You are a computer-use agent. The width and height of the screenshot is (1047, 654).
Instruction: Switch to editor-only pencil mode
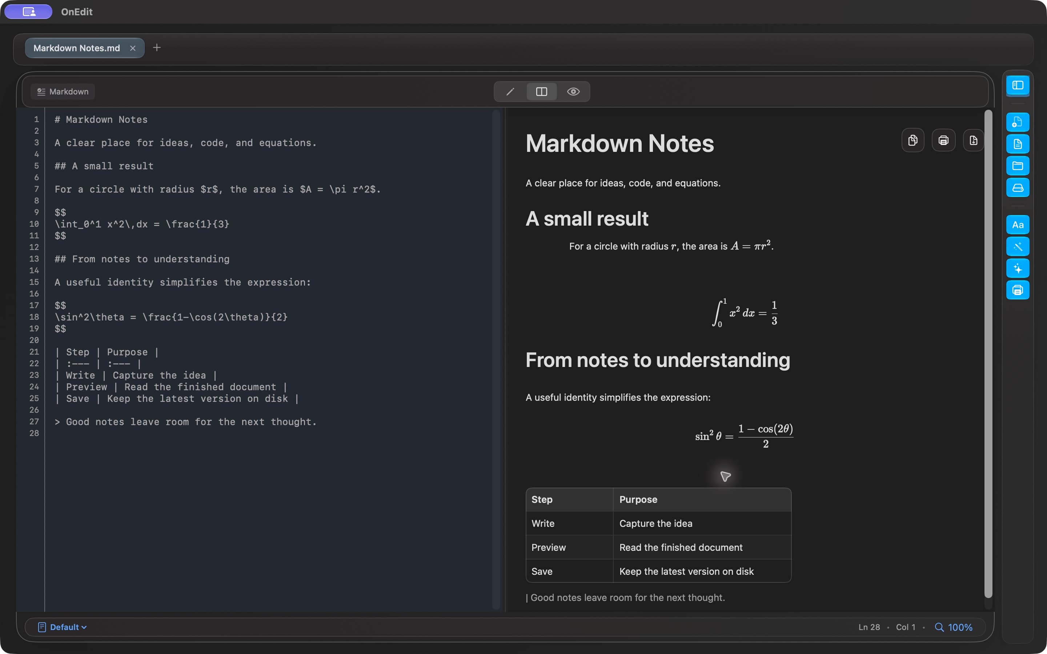[x=510, y=92]
